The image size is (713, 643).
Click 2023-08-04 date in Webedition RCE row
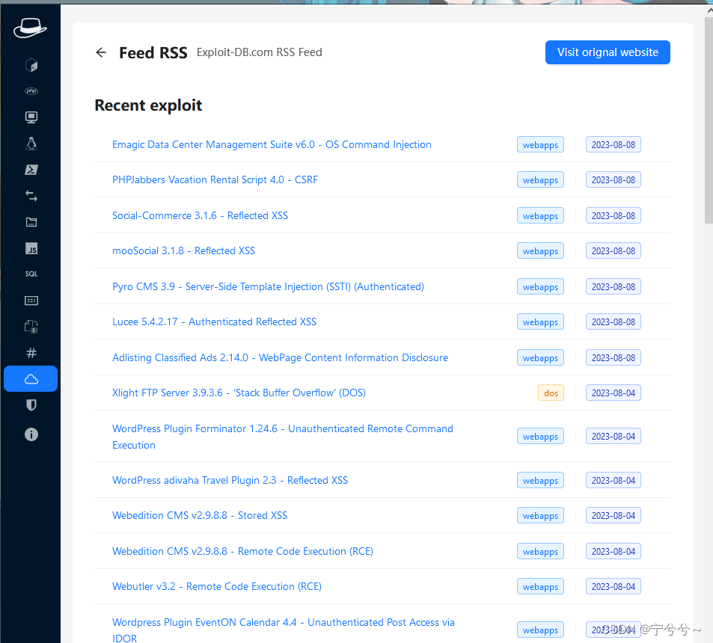click(x=613, y=551)
